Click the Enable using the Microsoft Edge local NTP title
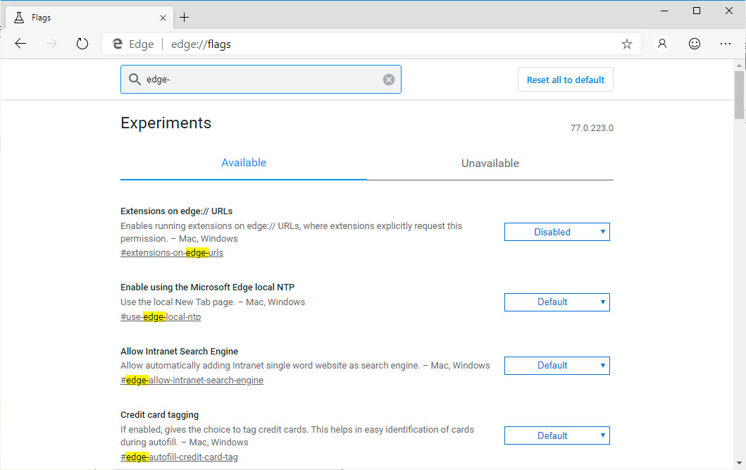This screenshot has width=746, height=470. point(207,287)
